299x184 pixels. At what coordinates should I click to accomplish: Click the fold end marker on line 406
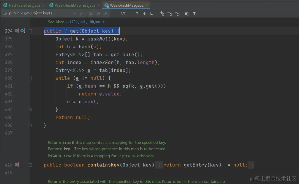tap(30, 125)
